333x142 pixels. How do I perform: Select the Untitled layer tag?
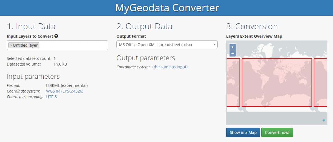24,45
